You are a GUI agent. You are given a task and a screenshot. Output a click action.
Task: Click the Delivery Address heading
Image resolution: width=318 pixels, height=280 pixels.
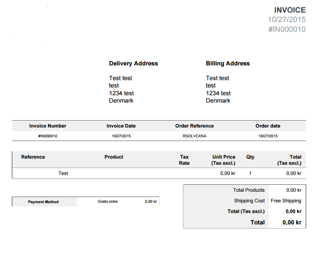click(x=133, y=63)
